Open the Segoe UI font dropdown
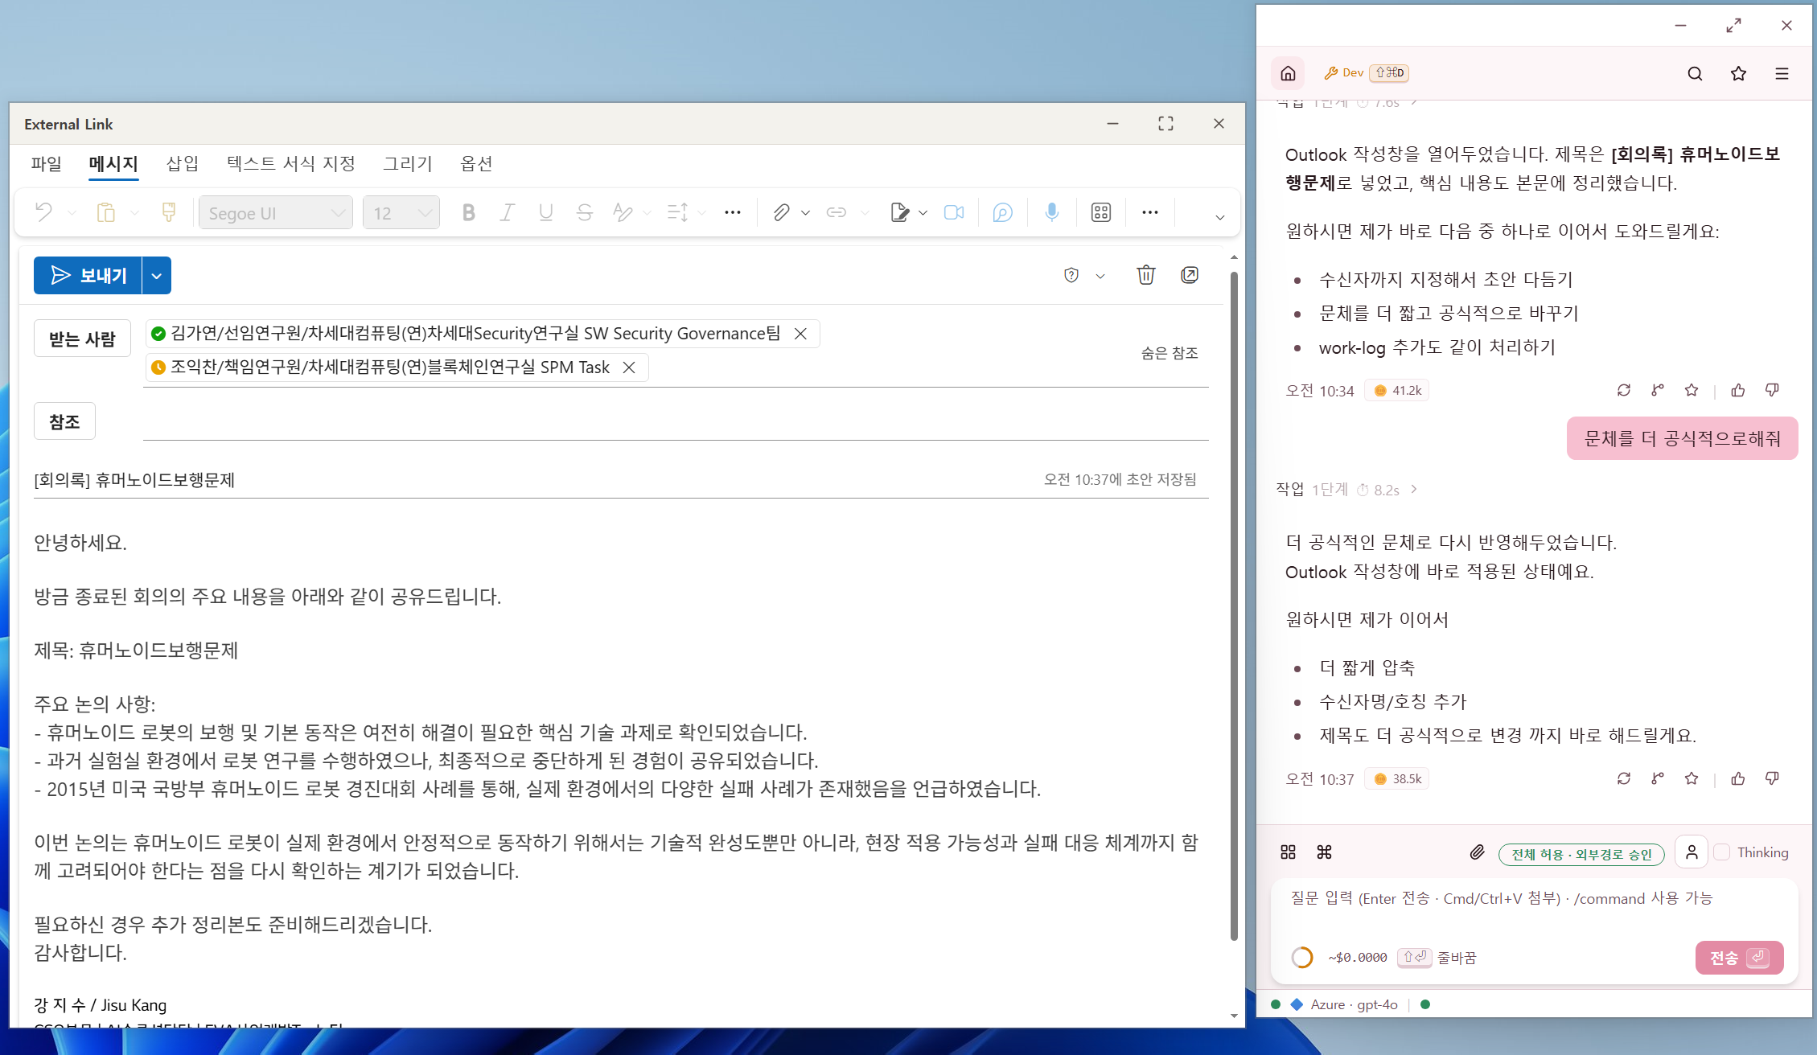This screenshot has width=1817, height=1055. pyautogui.click(x=275, y=213)
